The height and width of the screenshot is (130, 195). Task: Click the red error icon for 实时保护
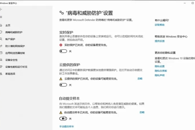click(x=61, y=45)
